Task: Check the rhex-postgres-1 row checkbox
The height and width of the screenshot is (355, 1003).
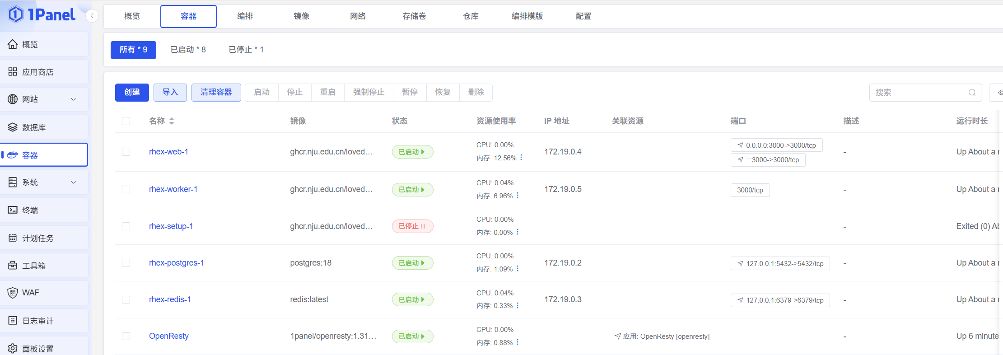Action: tap(126, 263)
